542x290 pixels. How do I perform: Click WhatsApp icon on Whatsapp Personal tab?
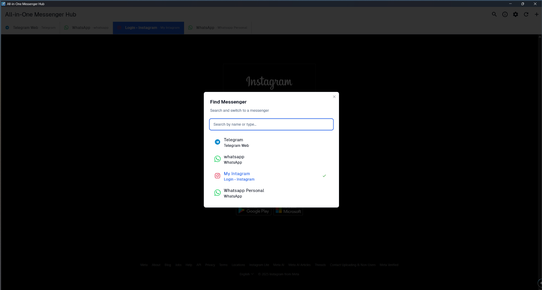click(x=190, y=28)
